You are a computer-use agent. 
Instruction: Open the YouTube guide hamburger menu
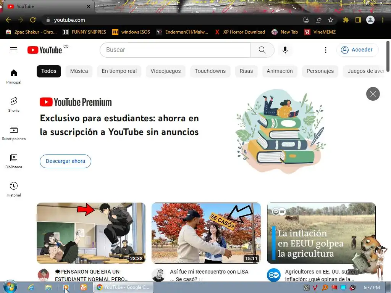tap(14, 50)
